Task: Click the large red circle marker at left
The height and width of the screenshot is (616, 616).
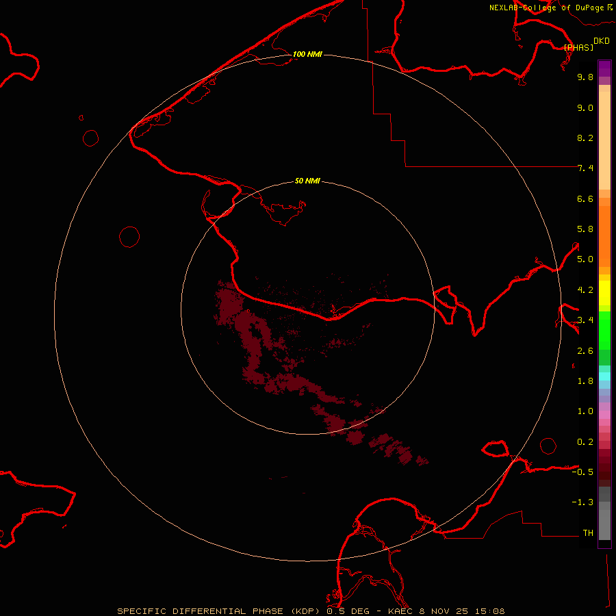Action: [x=129, y=237]
